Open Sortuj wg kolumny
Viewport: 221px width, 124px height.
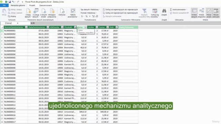[155, 13]
